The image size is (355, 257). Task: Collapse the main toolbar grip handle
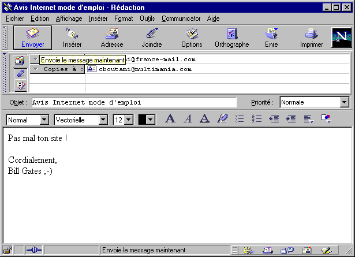point(4,38)
